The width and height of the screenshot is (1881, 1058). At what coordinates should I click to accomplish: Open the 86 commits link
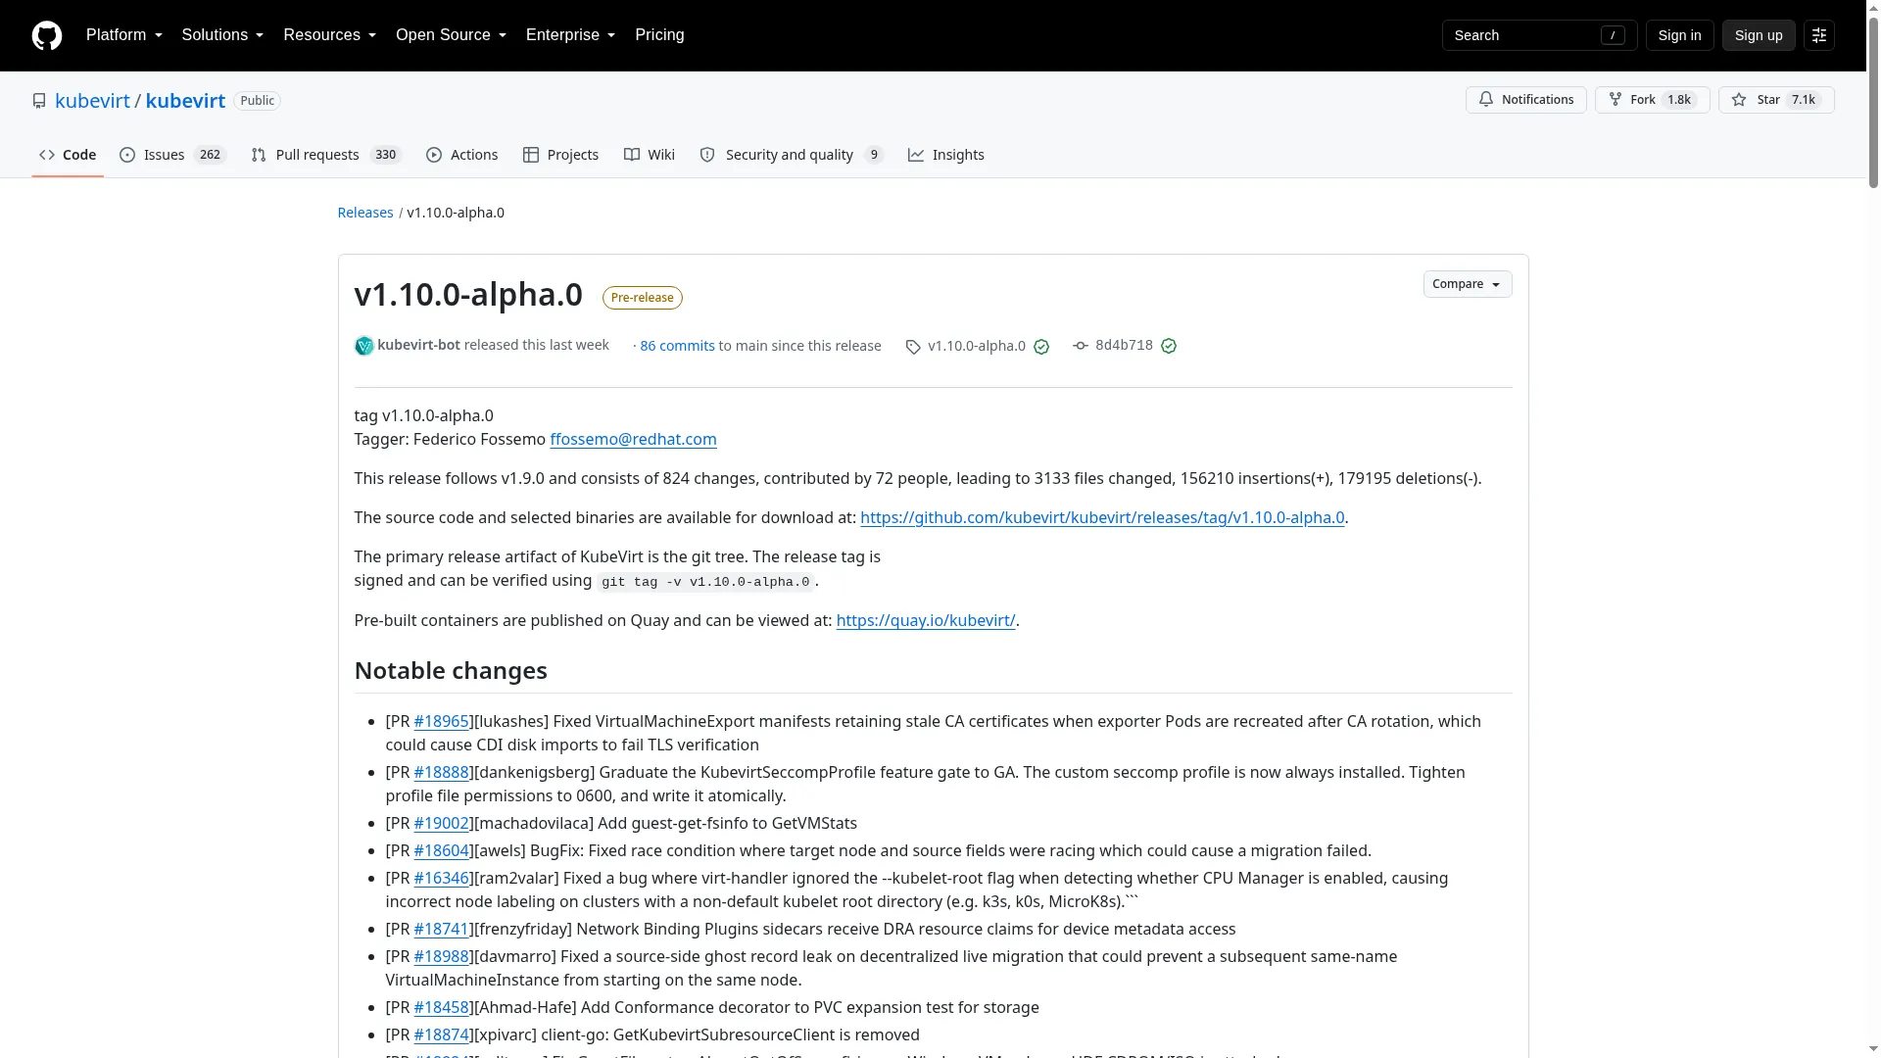point(677,346)
